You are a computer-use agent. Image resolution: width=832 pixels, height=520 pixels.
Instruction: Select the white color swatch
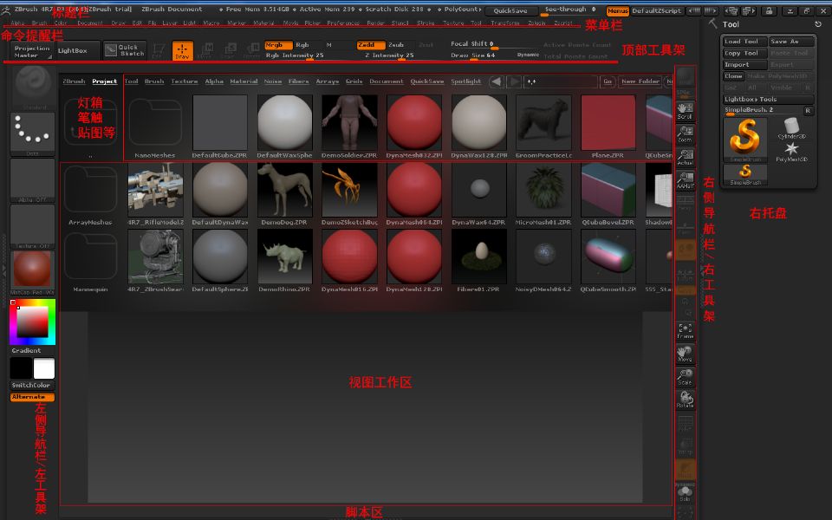coord(44,368)
